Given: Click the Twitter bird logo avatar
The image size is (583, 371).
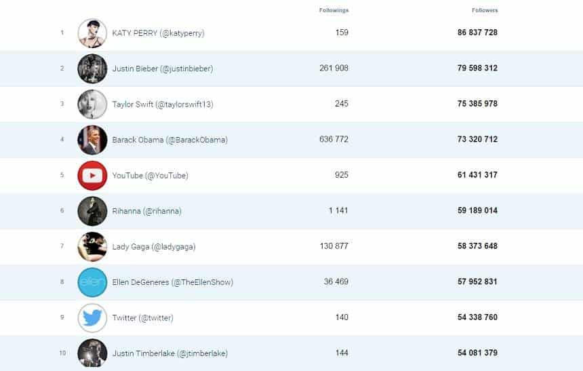Looking at the screenshot, I should coord(92,317).
